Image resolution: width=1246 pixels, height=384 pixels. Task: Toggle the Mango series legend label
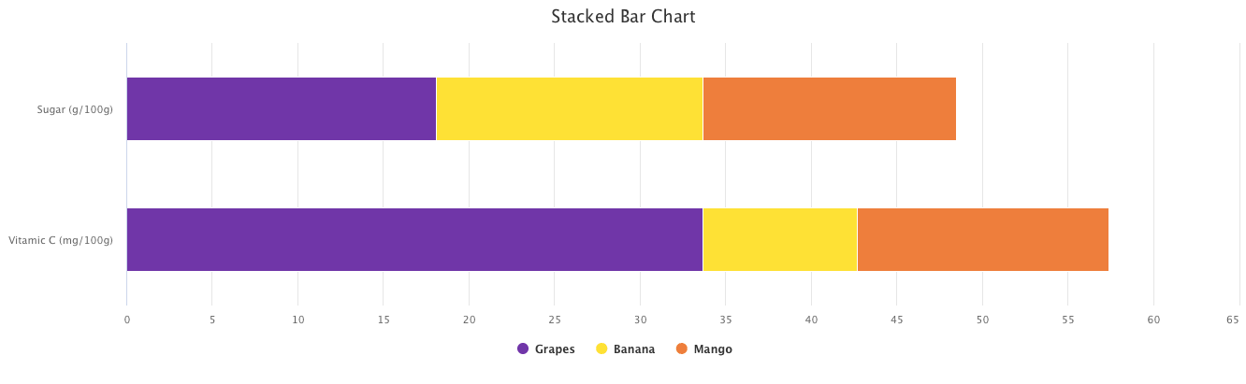pyautogui.click(x=713, y=349)
